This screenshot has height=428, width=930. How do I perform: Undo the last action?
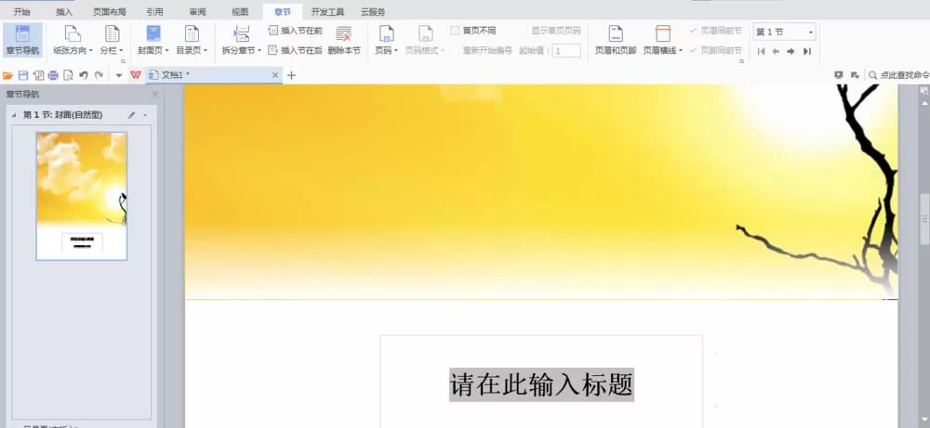point(84,75)
